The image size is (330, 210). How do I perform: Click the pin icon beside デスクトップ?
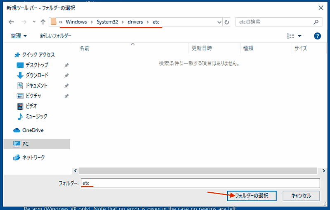click(x=66, y=65)
